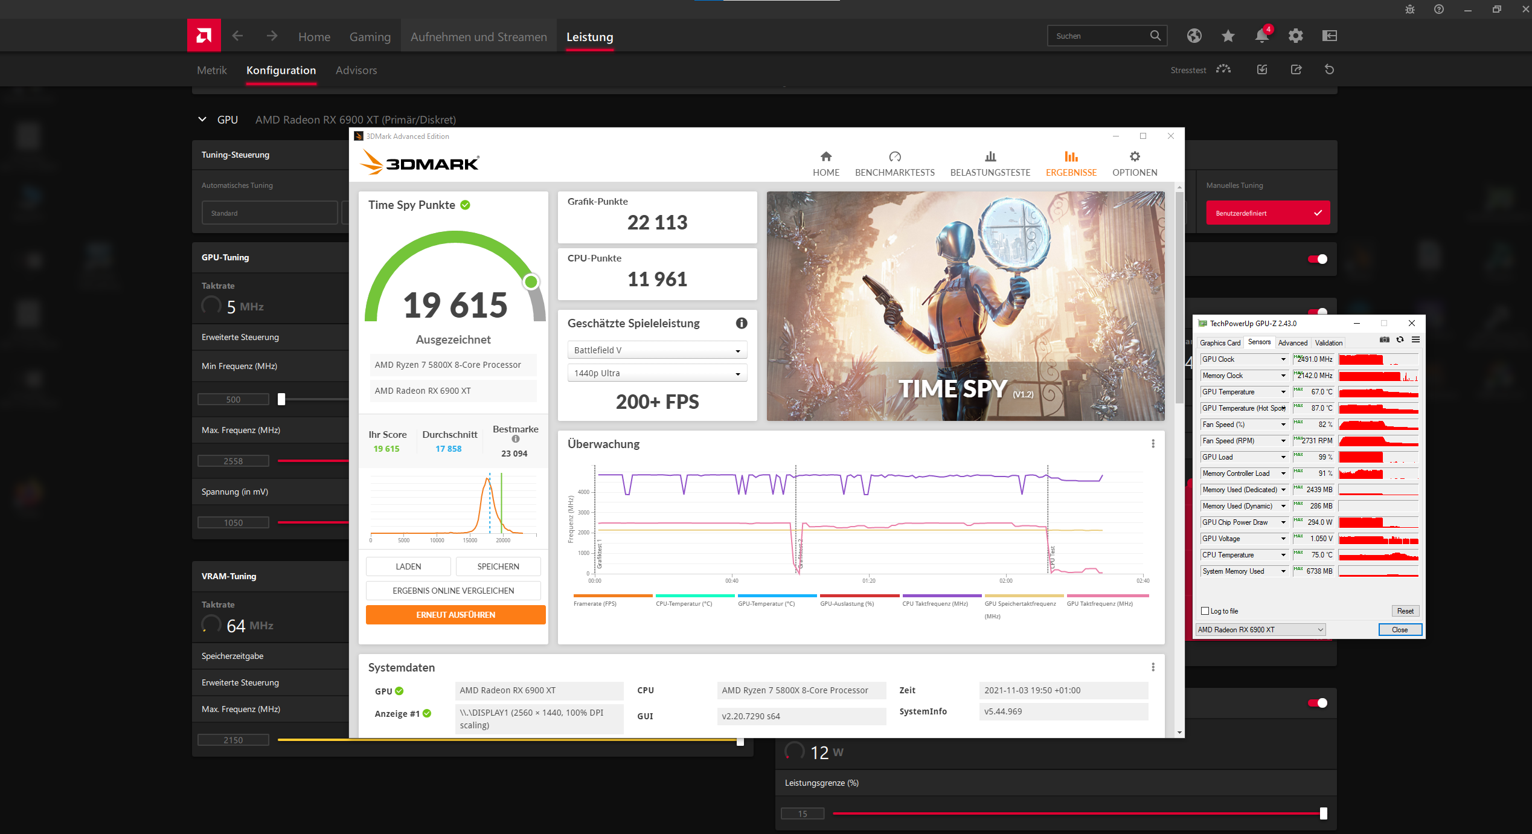
Task: Open 3DMark Benchmarktests section
Action: 894,164
